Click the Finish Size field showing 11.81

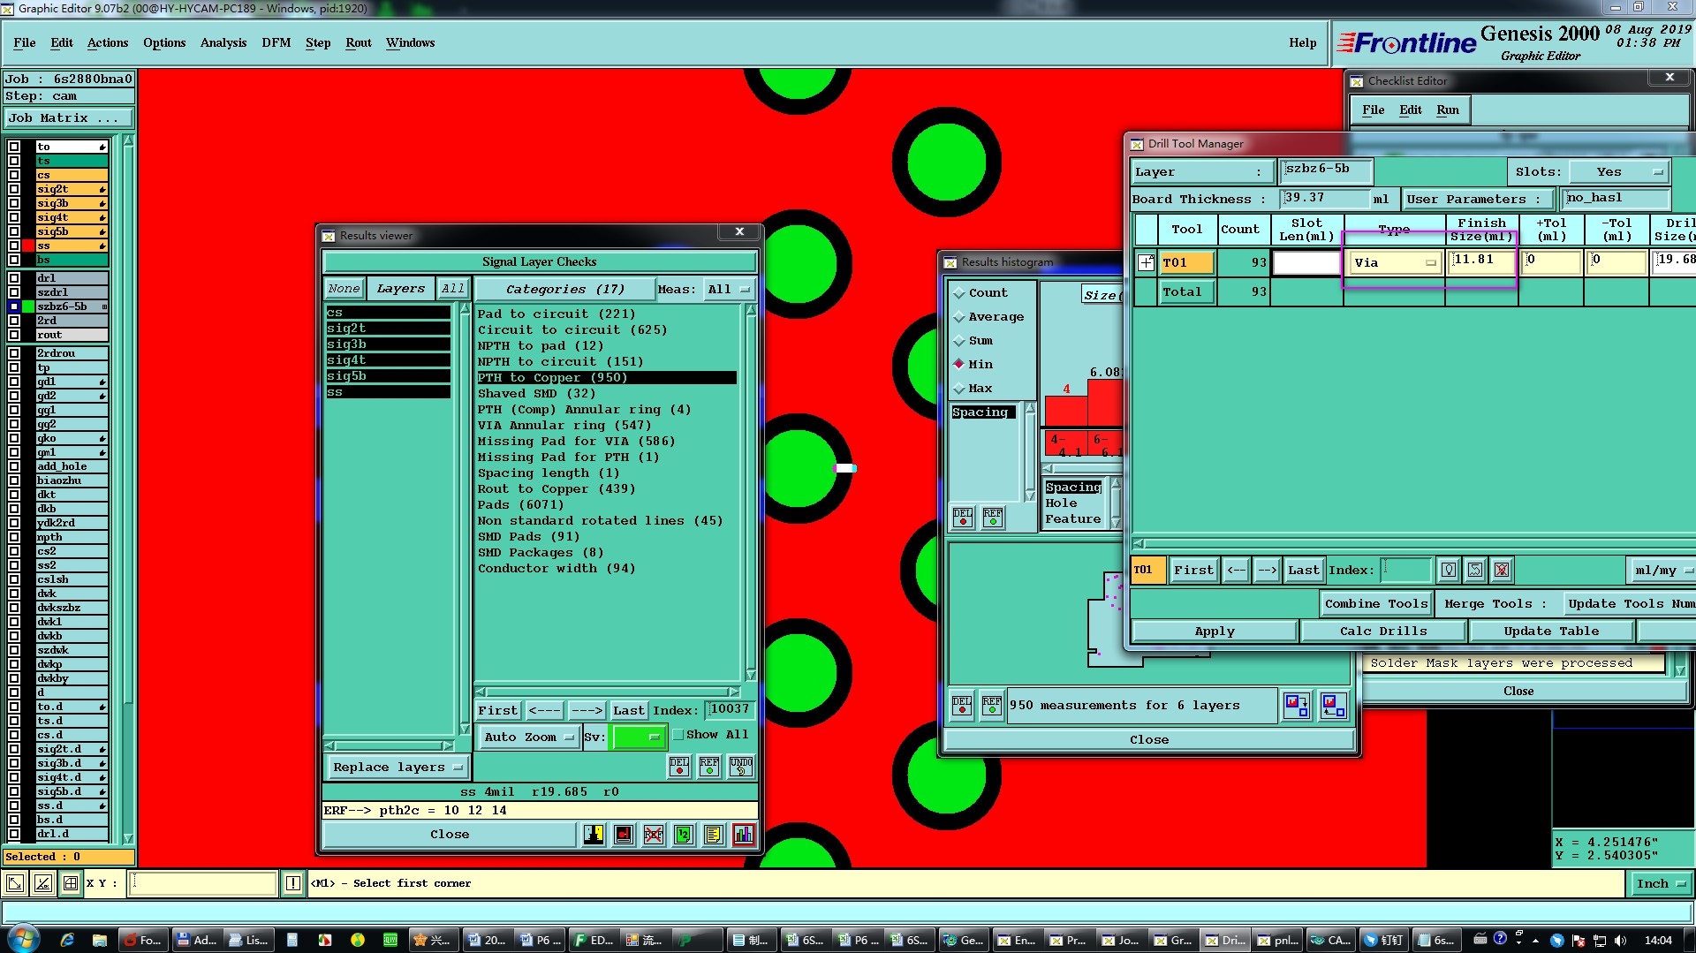[1481, 261]
